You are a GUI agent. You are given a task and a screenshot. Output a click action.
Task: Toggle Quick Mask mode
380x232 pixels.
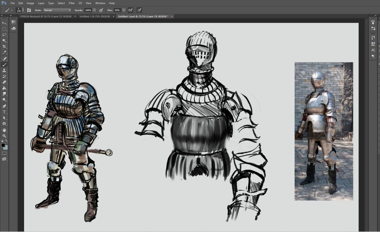tap(4, 153)
